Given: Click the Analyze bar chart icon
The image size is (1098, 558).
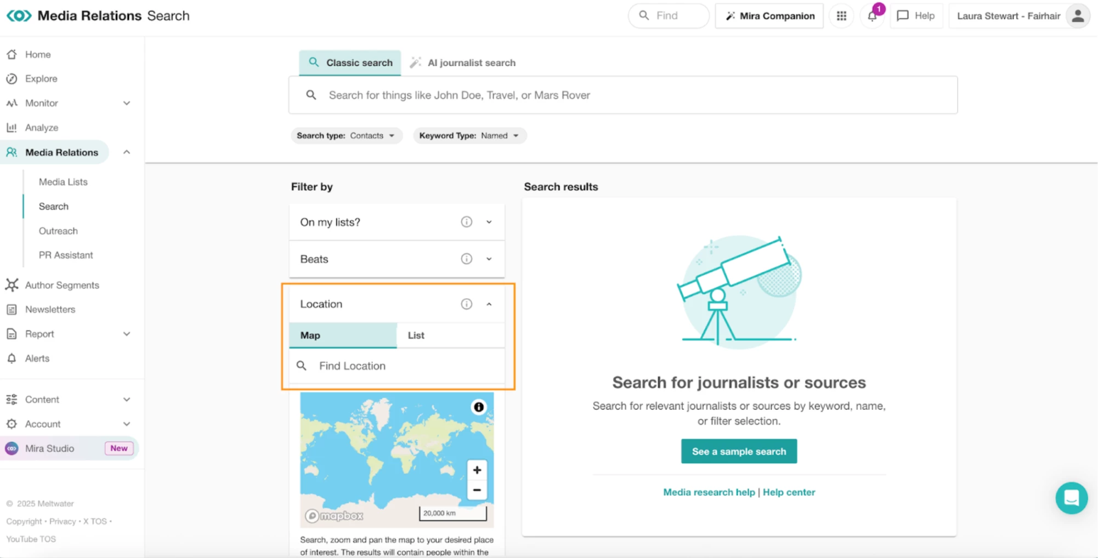Looking at the screenshot, I should point(12,128).
